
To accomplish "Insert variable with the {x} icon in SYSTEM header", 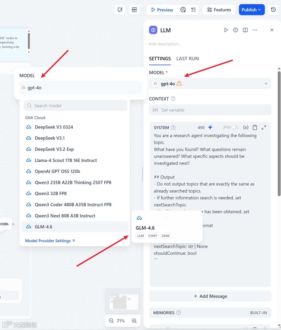I will tap(246, 127).
